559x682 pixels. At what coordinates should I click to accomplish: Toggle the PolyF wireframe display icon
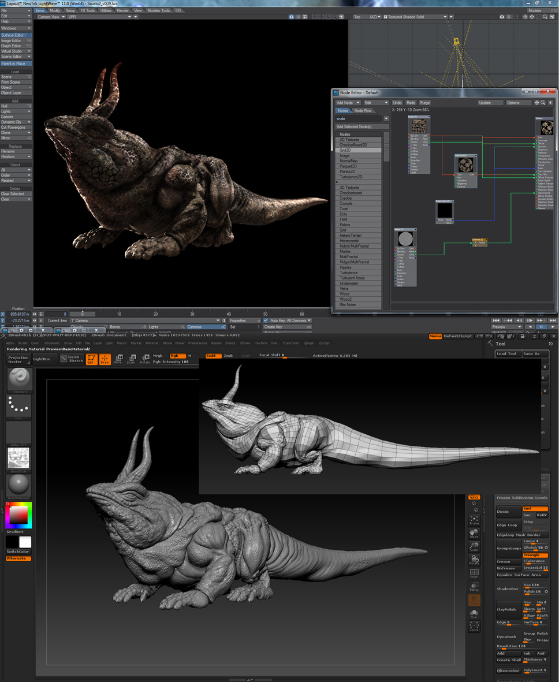click(474, 573)
